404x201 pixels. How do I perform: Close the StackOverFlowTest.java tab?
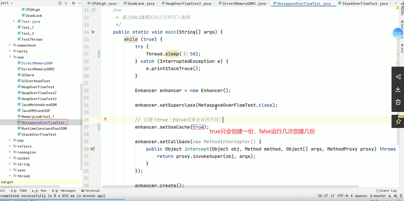(x=390, y=3)
